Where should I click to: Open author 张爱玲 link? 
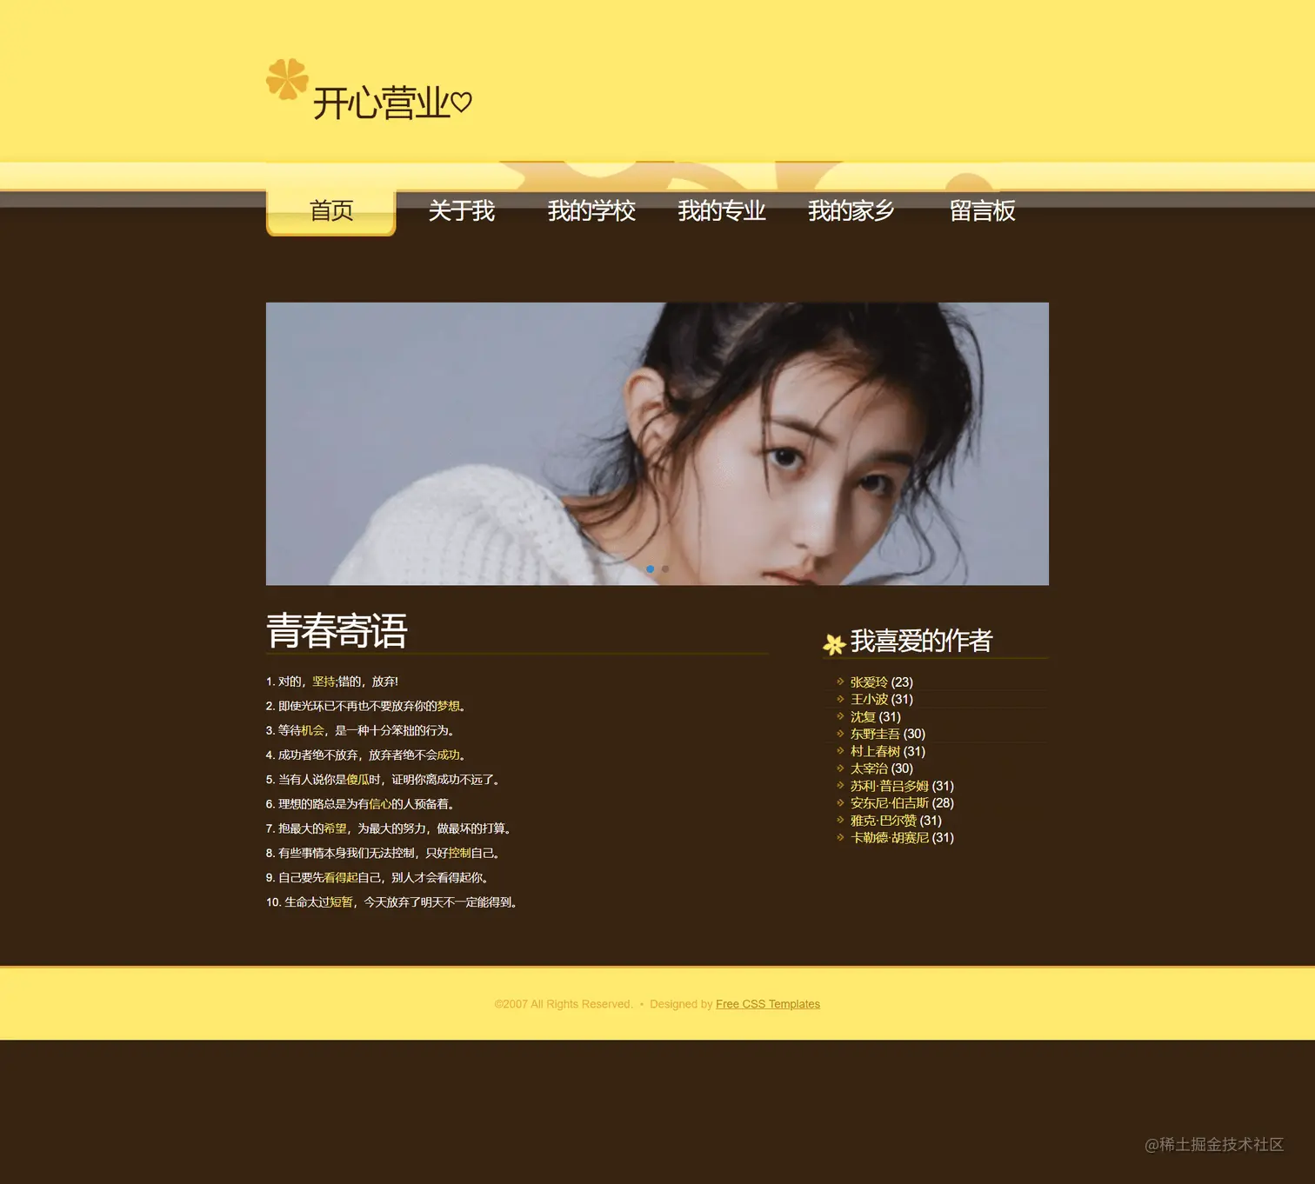tap(869, 682)
